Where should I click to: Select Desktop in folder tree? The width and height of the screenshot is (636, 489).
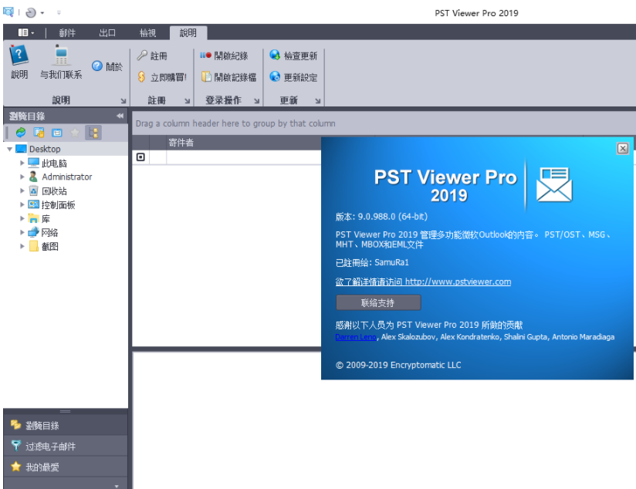click(45, 149)
